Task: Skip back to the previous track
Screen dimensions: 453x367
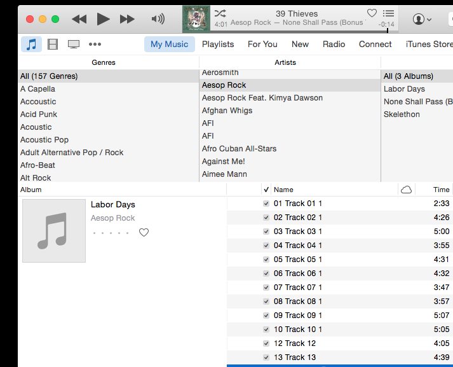Action: [x=79, y=19]
